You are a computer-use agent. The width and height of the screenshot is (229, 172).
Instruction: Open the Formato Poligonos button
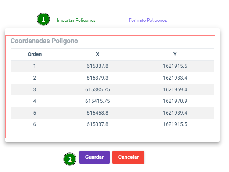tap(148, 20)
